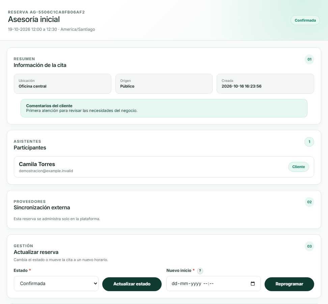Click text Esta reserva se administra solo en la plataforma
Image resolution: width=328 pixels, height=304 pixels.
[x=57, y=219]
